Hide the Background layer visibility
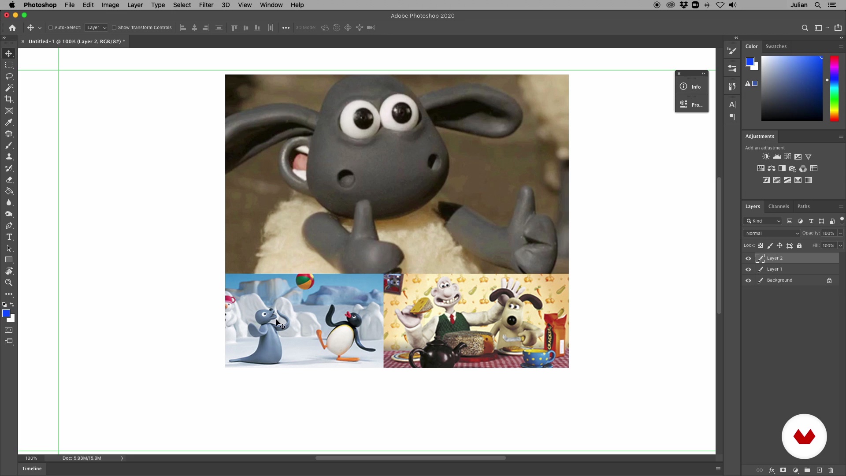Image resolution: width=846 pixels, height=476 pixels. click(748, 280)
